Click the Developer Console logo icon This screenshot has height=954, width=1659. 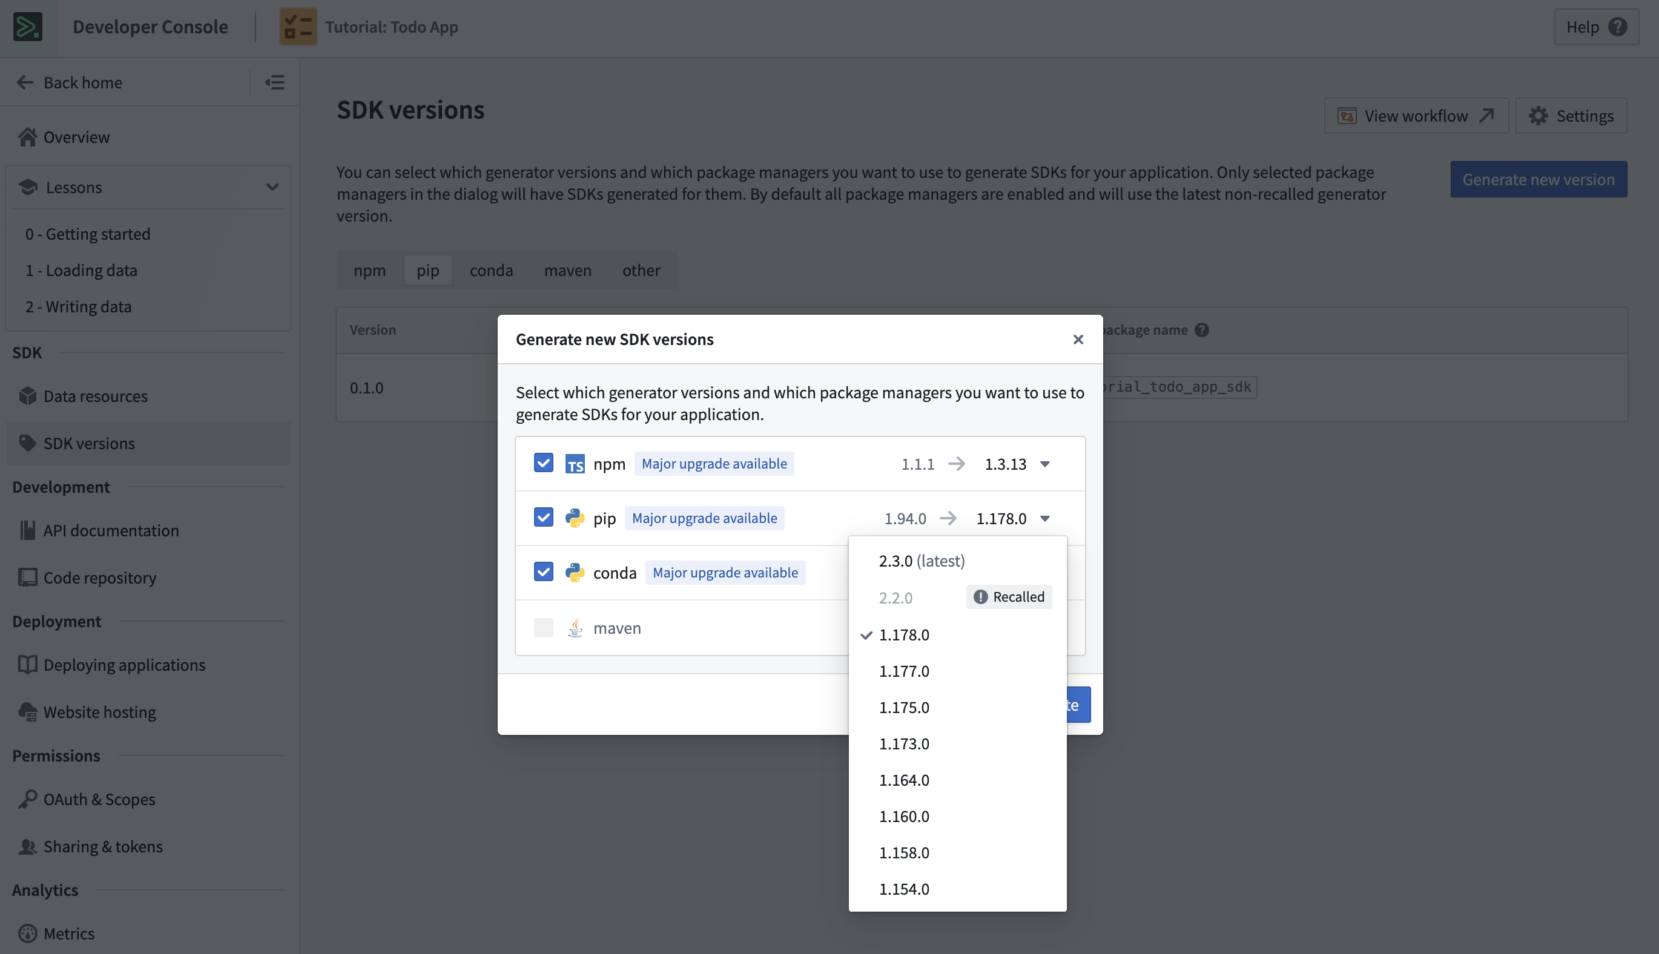27,27
